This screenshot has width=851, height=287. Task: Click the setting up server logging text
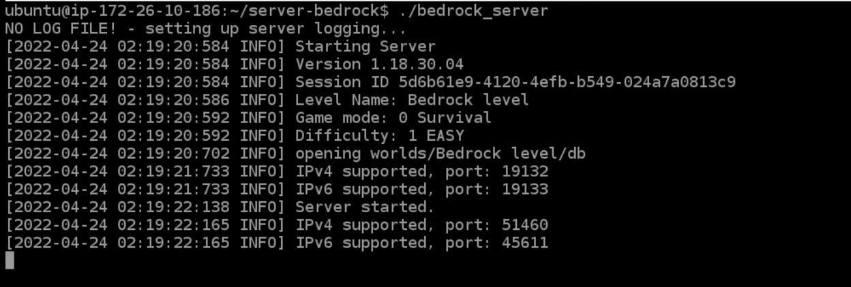click(275, 29)
